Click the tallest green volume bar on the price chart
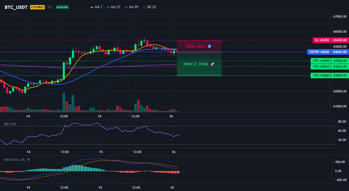349x191 pixels. [64, 102]
